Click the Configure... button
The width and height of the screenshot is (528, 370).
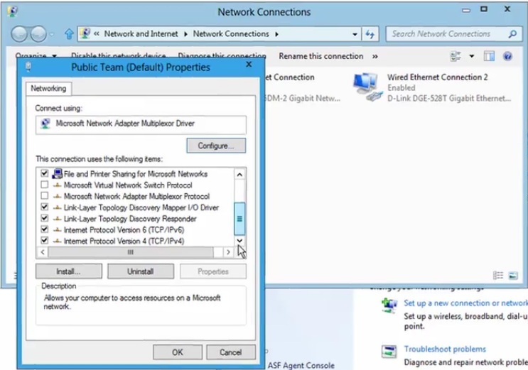[x=216, y=146]
